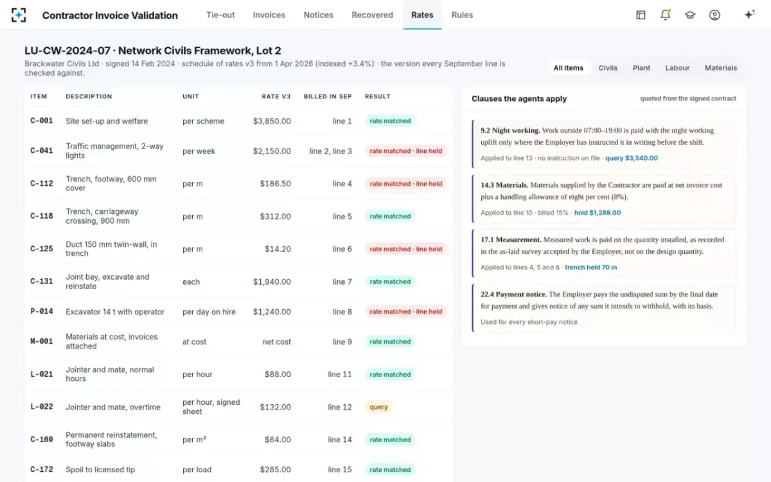Open the query $3,540.00 link
This screenshot has width=771, height=482.
pos(632,158)
